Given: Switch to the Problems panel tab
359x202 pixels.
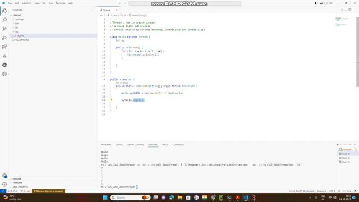Looking at the screenshot, I should (x=106, y=145).
